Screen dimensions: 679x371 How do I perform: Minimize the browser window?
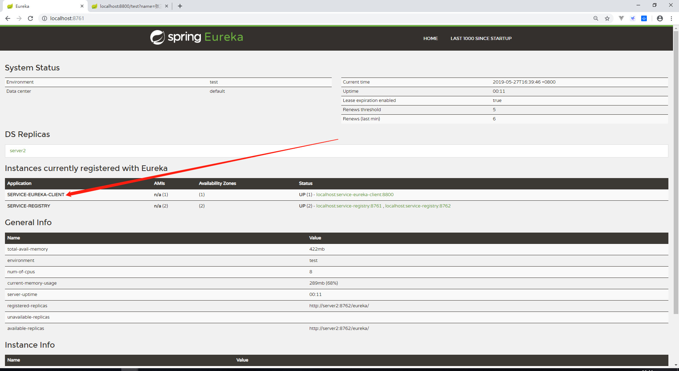point(638,5)
